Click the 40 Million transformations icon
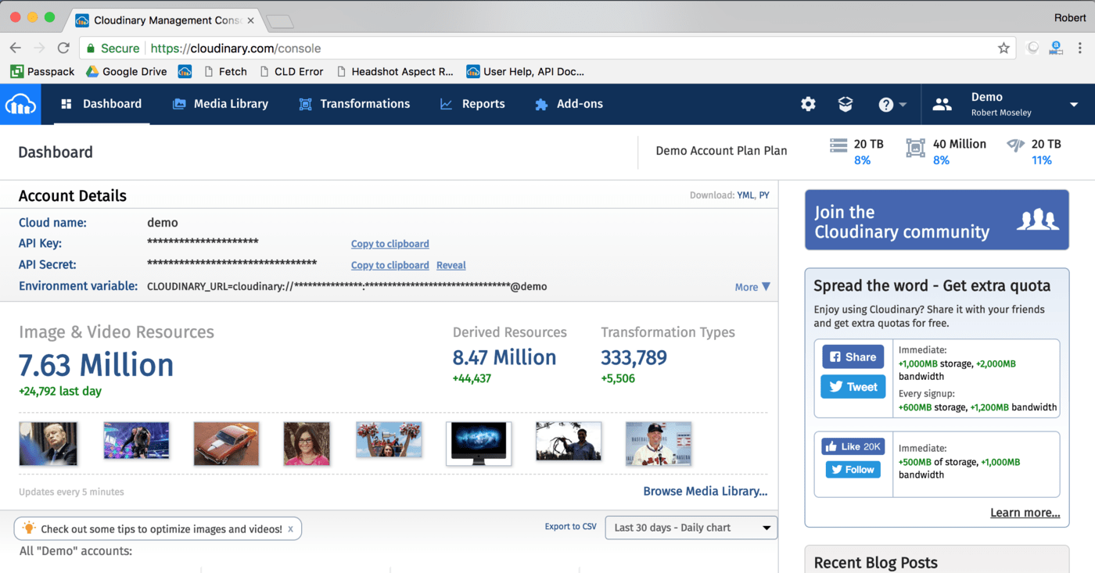This screenshot has width=1095, height=573. [x=915, y=148]
